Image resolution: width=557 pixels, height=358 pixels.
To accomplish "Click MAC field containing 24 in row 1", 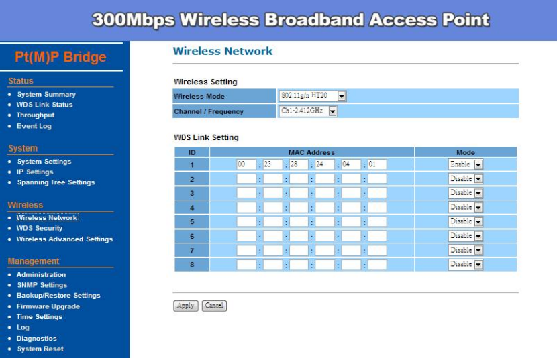I will (x=325, y=164).
